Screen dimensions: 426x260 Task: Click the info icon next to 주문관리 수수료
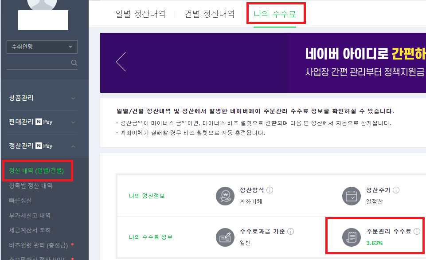(417, 231)
